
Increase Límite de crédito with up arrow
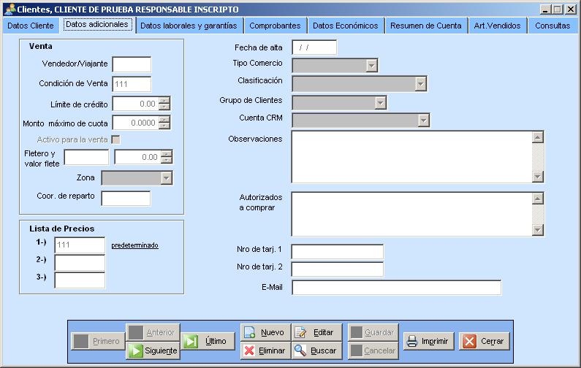164,101
